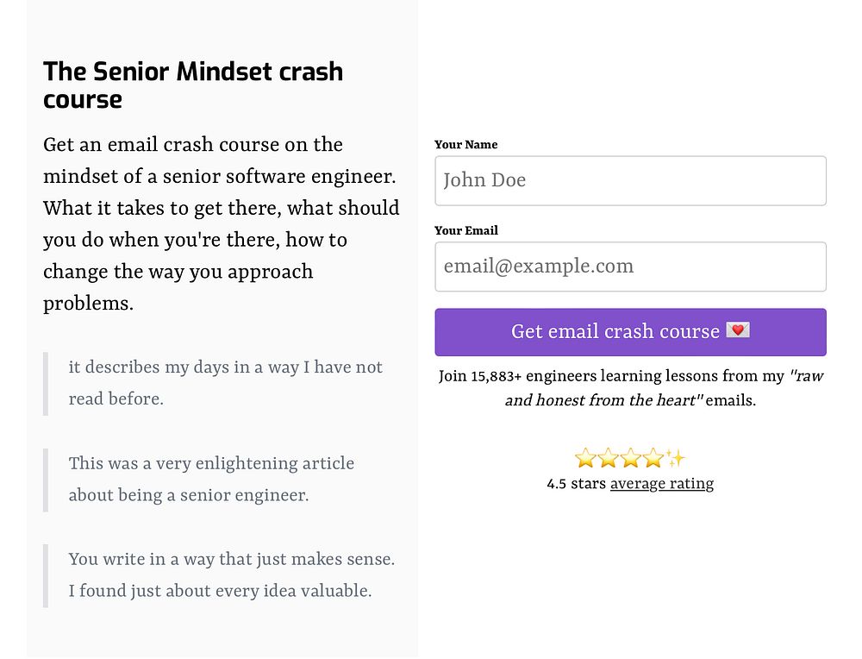The width and height of the screenshot is (862, 659).
Task: Click the email crash course description paragraph
Action: point(221,223)
